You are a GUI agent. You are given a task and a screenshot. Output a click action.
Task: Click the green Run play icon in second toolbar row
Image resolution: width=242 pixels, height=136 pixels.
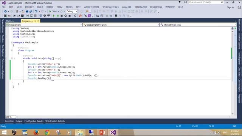[54, 16]
